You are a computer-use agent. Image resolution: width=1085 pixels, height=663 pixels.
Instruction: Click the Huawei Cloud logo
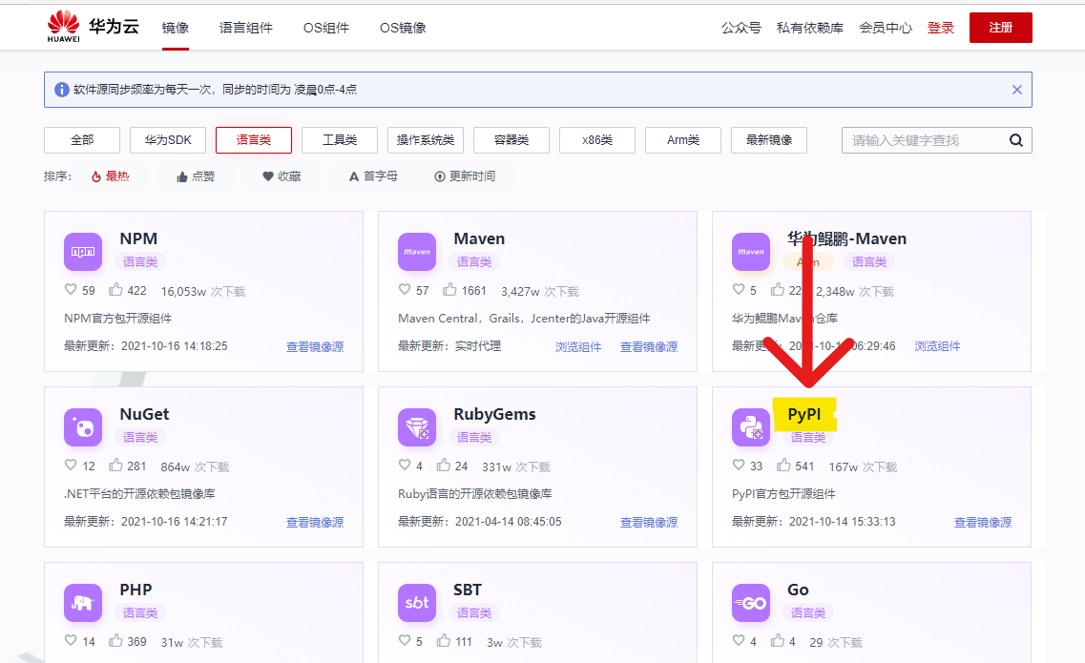point(93,27)
